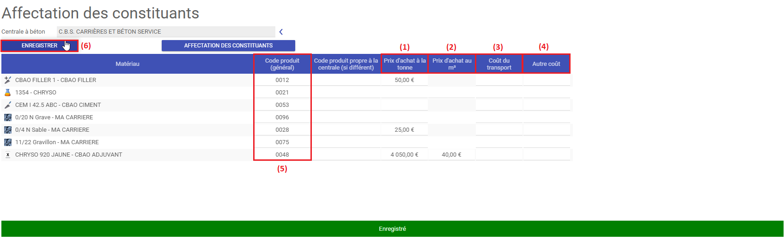Image resolution: width=784 pixels, height=240 pixels.
Task: Select row CBAO FILLER 1 - CBAO FILLER
Action: pos(286,80)
